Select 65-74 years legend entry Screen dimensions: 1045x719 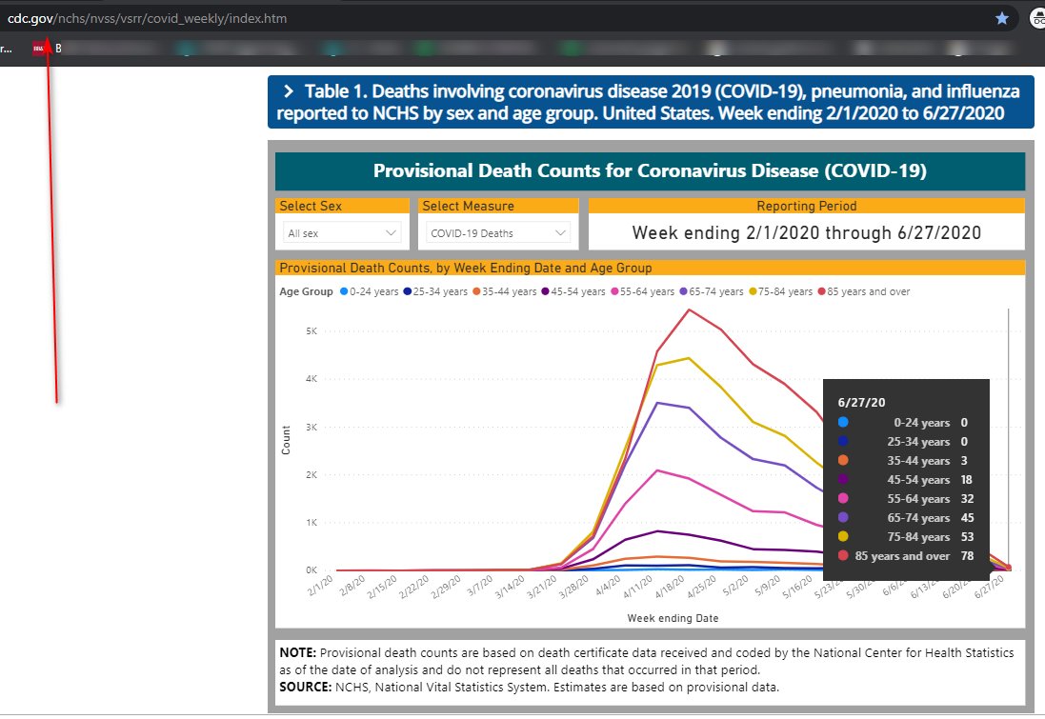click(x=711, y=291)
